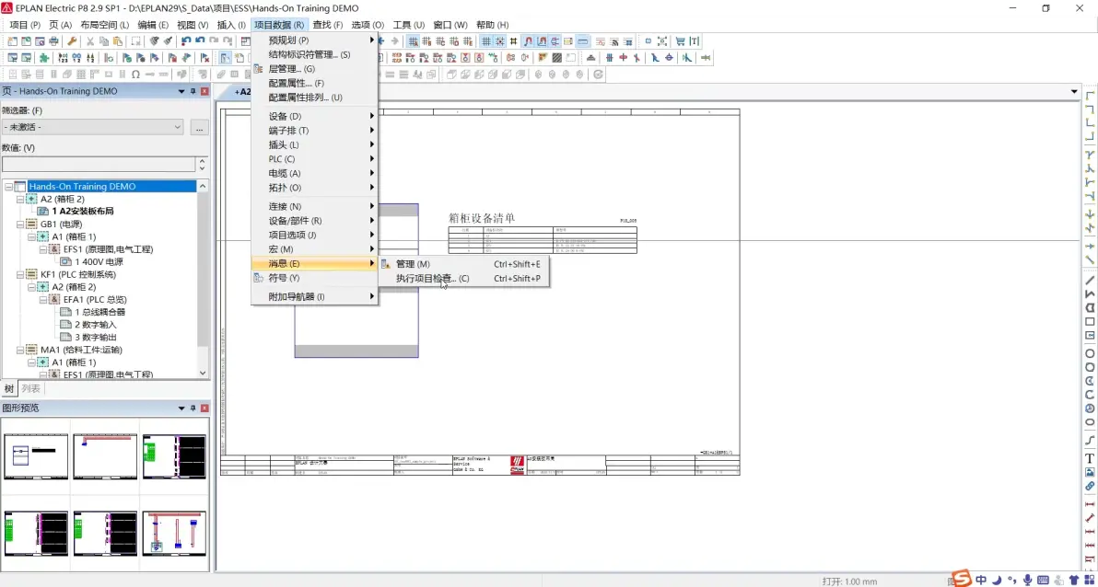Screen dimensions: 1098x587
Task: Select the rectangle drawing tool
Action: 1090,321
